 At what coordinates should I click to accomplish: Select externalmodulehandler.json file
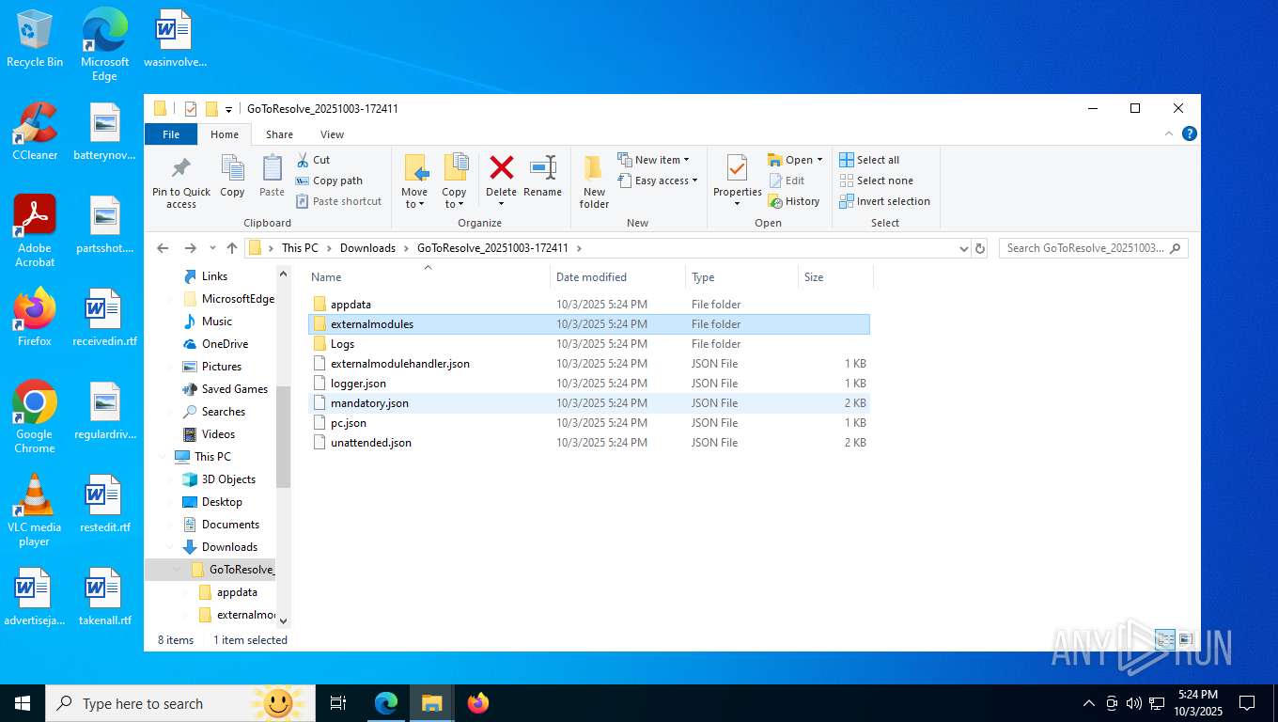(x=589, y=364)
